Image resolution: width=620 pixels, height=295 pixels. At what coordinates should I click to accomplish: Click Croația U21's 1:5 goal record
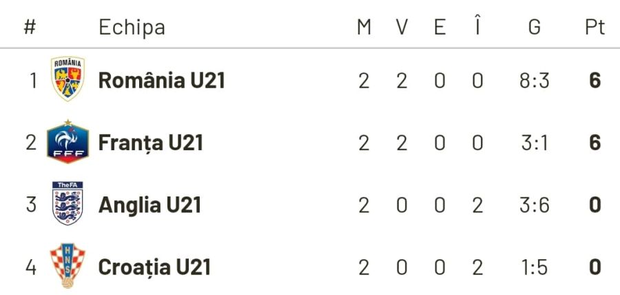click(534, 267)
